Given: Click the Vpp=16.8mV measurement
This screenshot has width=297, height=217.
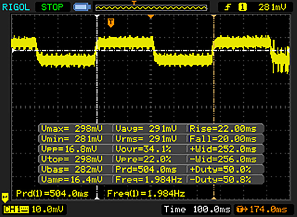Looking at the screenshot, I should 69,149.
